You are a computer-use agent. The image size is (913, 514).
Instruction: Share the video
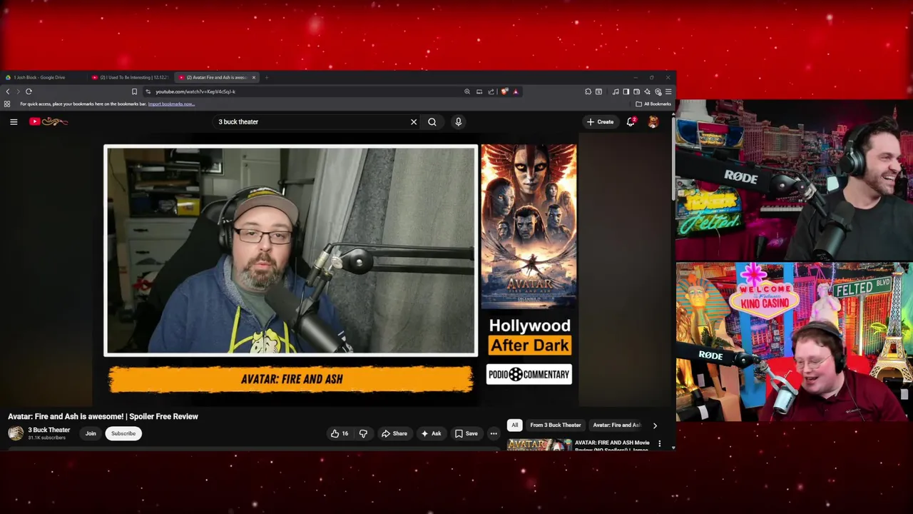[394, 433]
